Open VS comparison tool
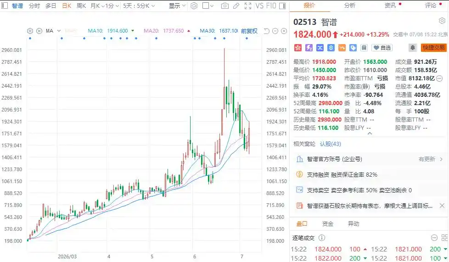 click(259, 6)
